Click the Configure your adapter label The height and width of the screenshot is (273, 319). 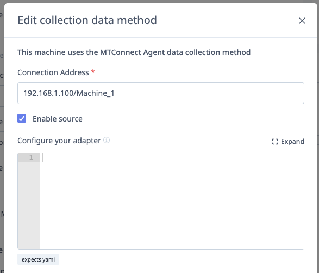click(x=59, y=141)
